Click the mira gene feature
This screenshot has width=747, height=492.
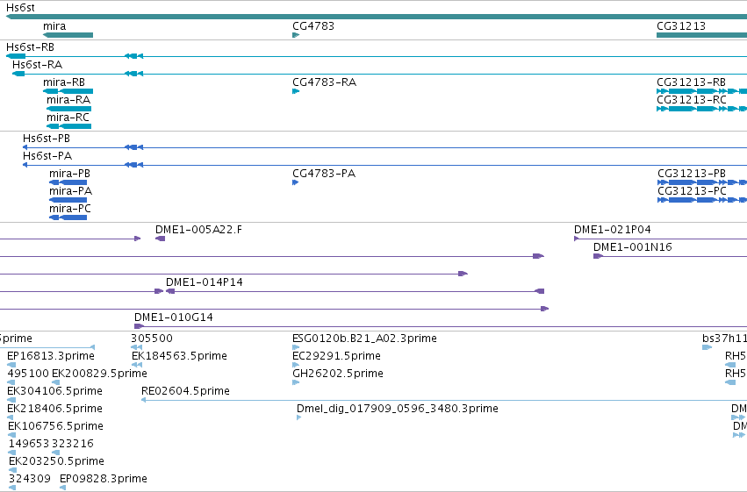[x=68, y=35]
